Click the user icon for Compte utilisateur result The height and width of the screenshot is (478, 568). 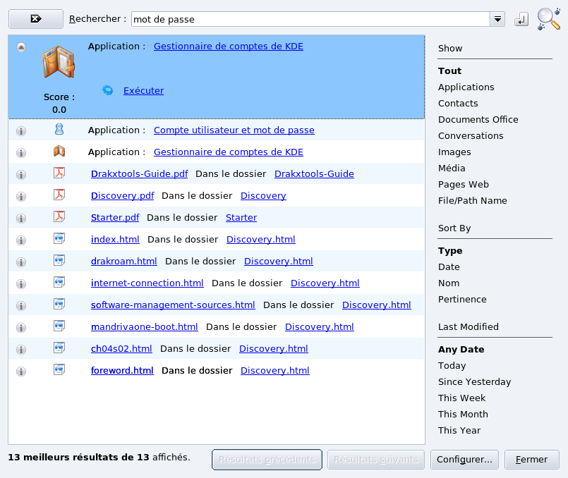tap(59, 129)
